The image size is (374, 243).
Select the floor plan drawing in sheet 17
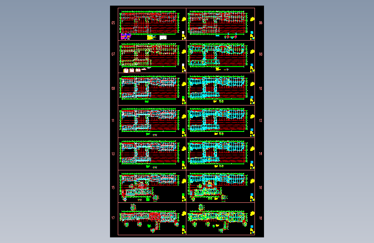tap(149, 219)
